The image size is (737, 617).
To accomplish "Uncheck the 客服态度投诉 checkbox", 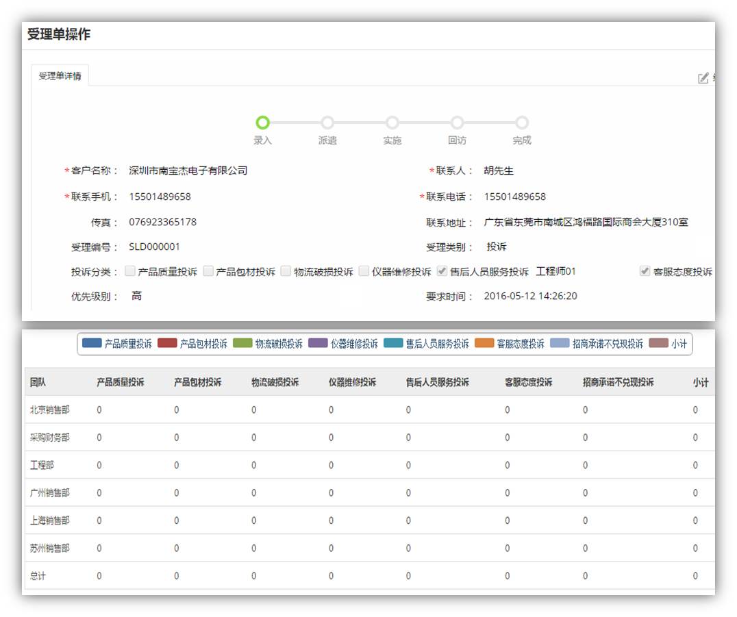I will click(x=645, y=271).
